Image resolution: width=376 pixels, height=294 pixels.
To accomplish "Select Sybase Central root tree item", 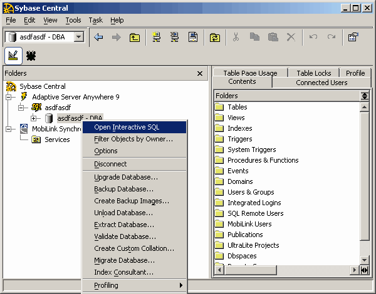I will point(43,86).
